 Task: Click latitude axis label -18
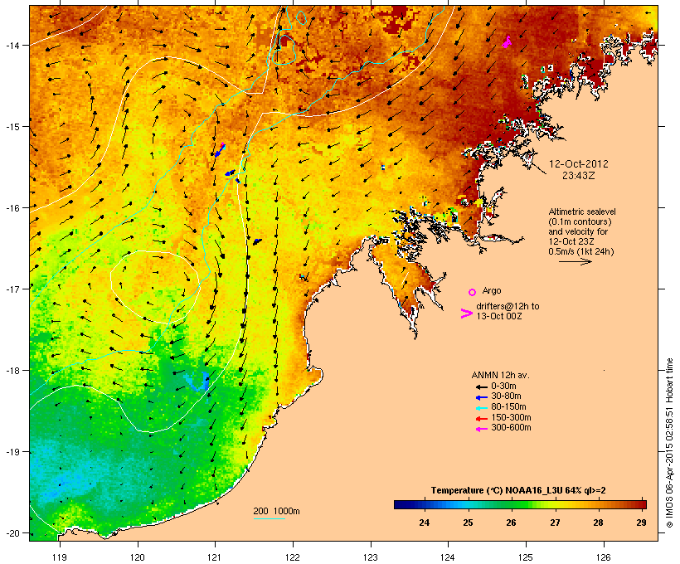coord(12,371)
